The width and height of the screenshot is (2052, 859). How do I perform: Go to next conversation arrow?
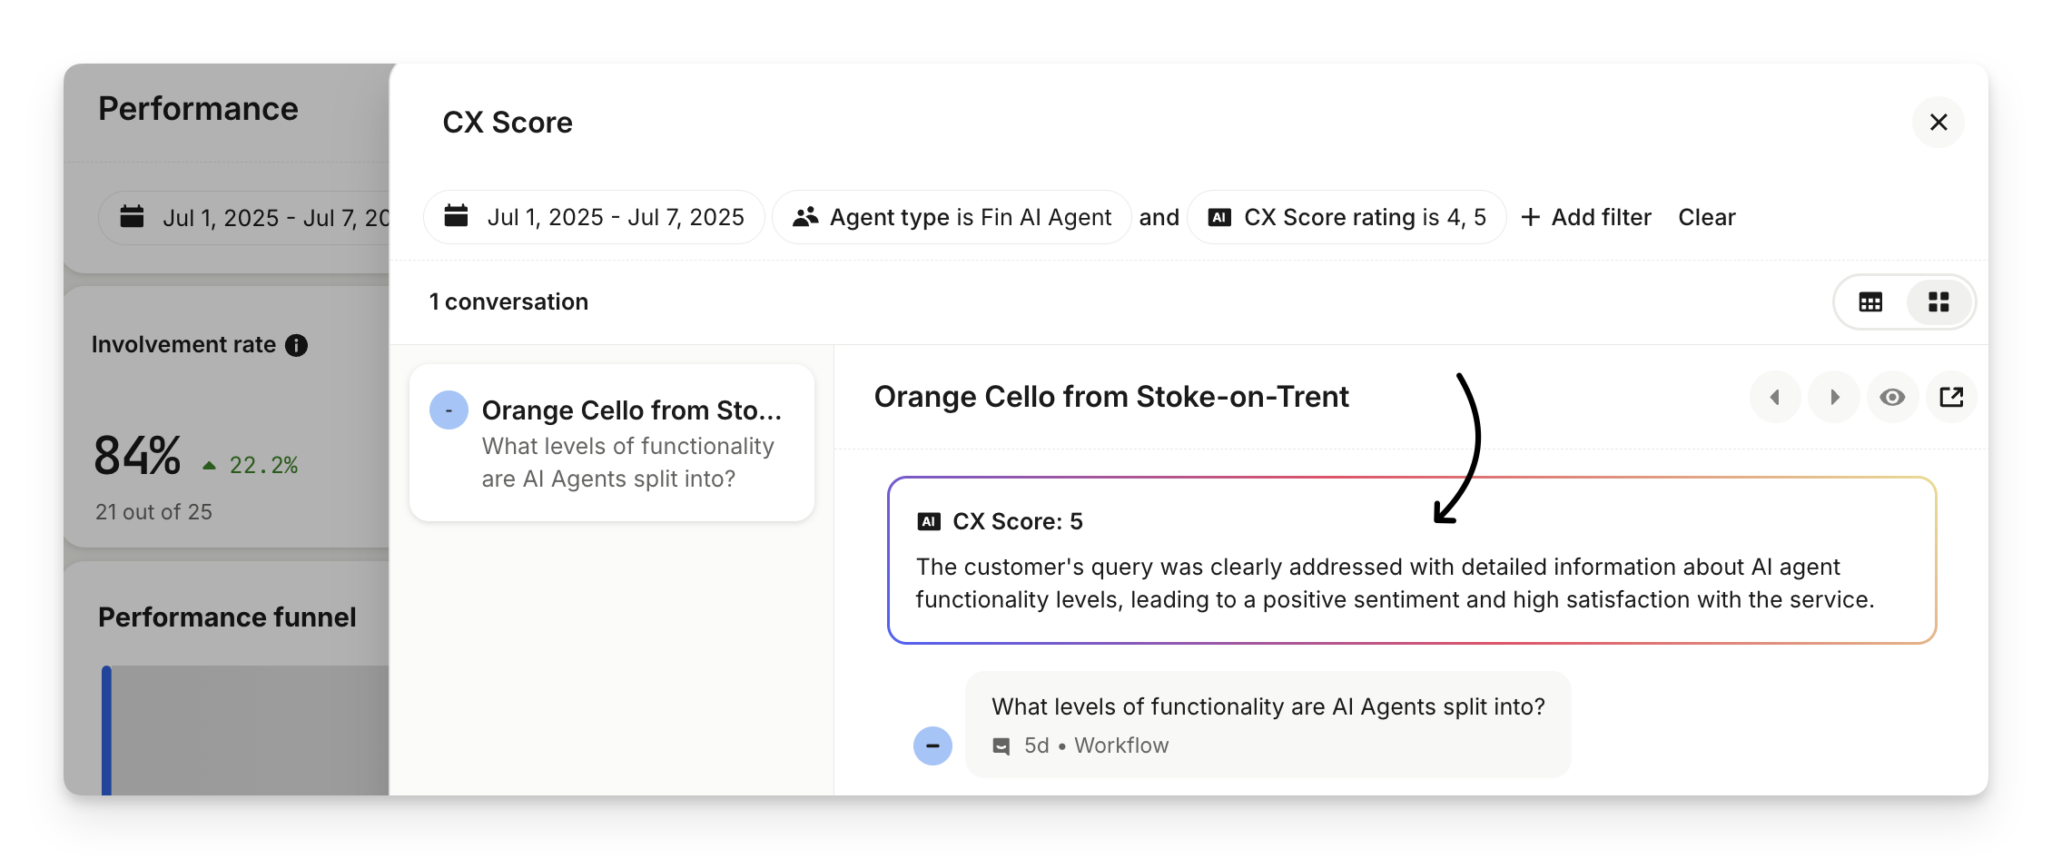pos(1834,397)
